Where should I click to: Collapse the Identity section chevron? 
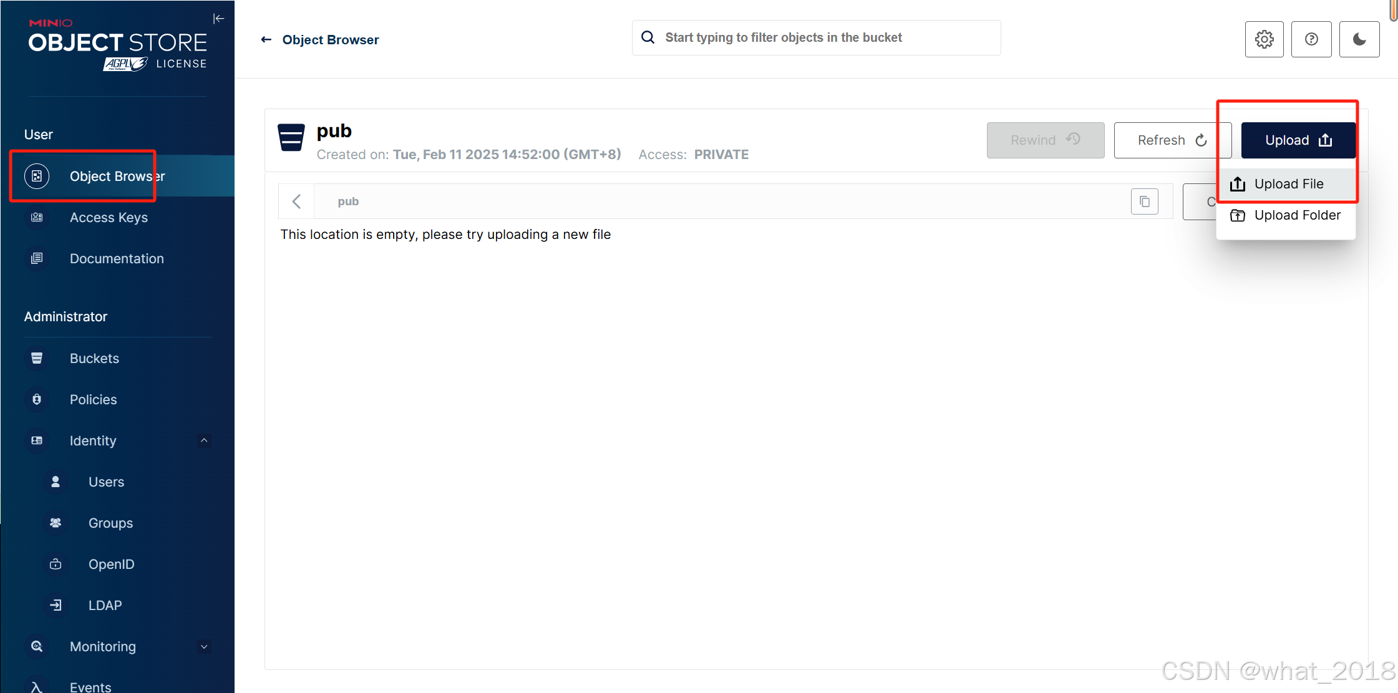click(204, 440)
